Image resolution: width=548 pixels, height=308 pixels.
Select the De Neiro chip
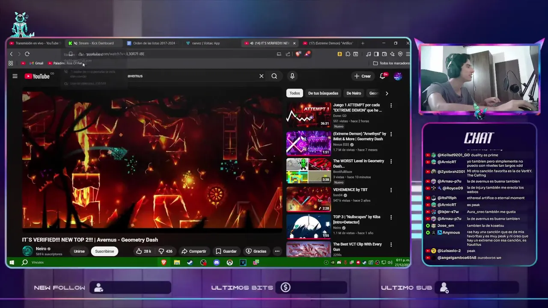pyautogui.click(x=354, y=93)
